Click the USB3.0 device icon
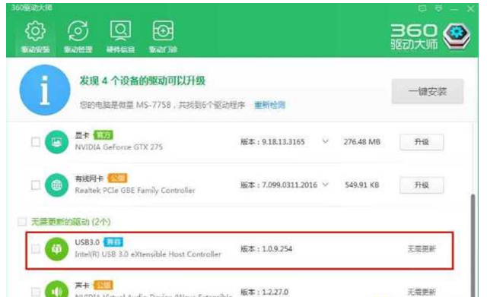This screenshot has width=487, height=297. pyautogui.click(x=56, y=249)
